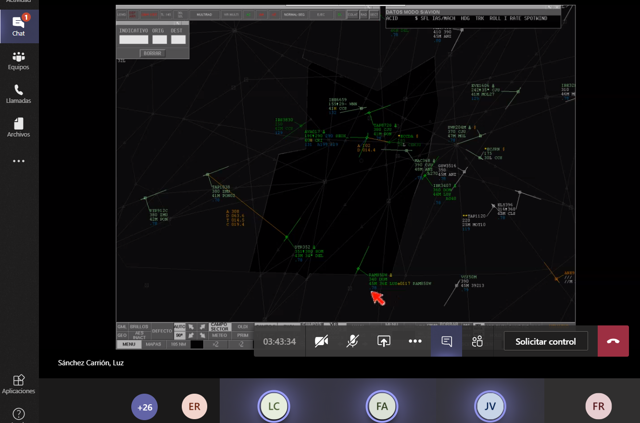Open Equipos in the Teams sidebar
Image resolution: width=640 pixels, height=423 pixels.
click(x=19, y=60)
